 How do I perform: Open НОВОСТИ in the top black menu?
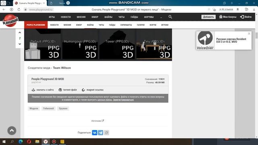coord(66,17)
